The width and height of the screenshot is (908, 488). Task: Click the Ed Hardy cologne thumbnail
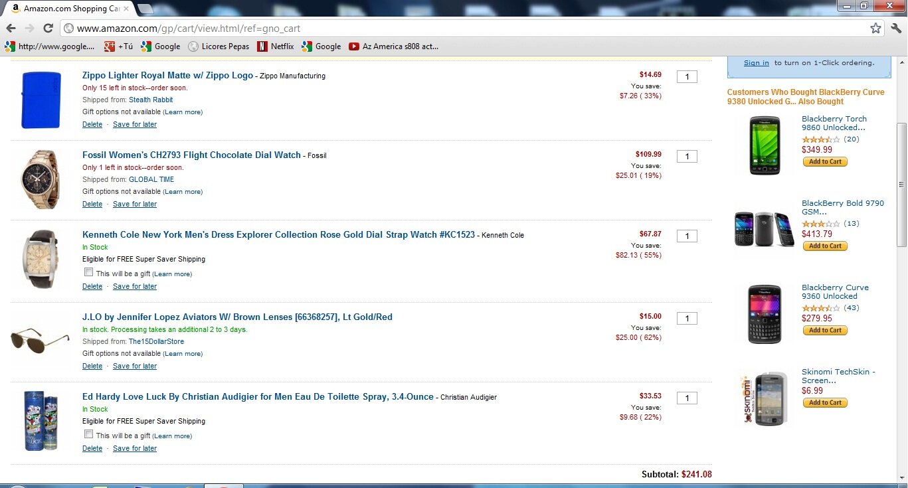click(x=41, y=421)
